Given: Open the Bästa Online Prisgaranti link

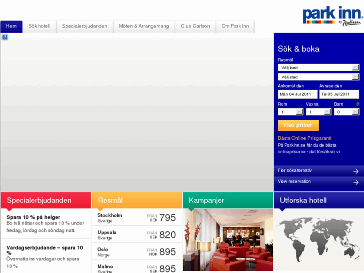Looking at the screenshot, I should [x=304, y=138].
